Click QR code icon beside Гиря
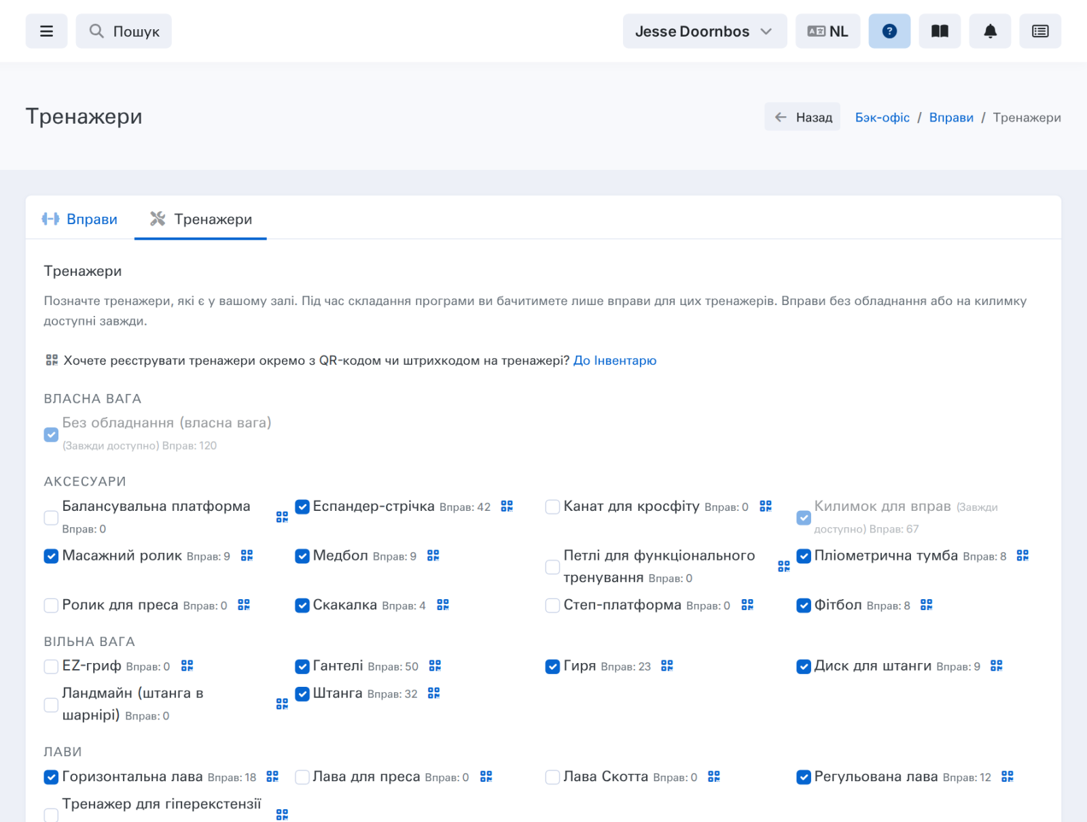The width and height of the screenshot is (1087, 822). tap(667, 666)
